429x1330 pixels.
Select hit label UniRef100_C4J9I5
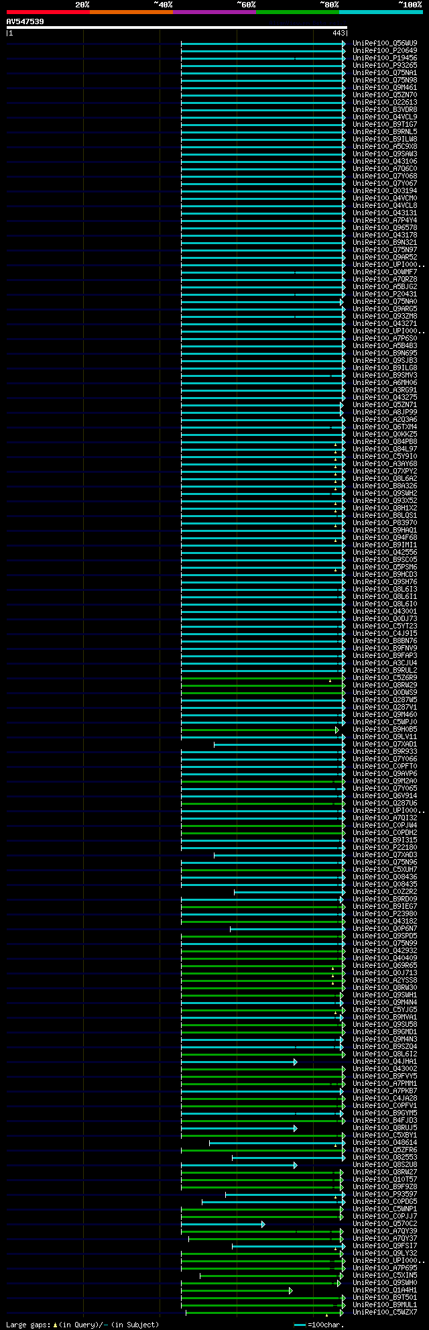[x=385, y=634]
